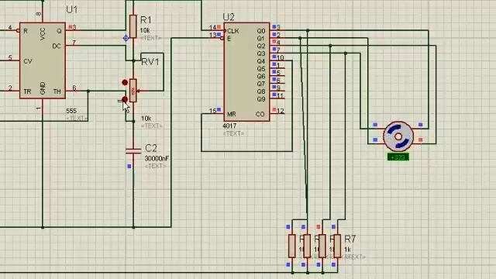Click the 10k value under RV1

point(146,119)
